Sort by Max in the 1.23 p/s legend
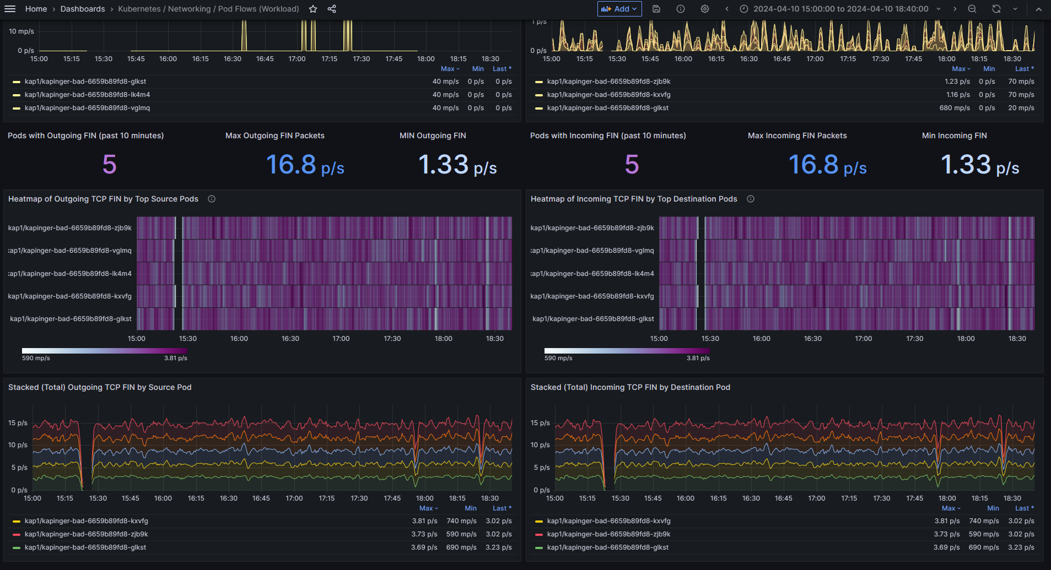The width and height of the screenshot is (1051, 570). tap(961, 69)
